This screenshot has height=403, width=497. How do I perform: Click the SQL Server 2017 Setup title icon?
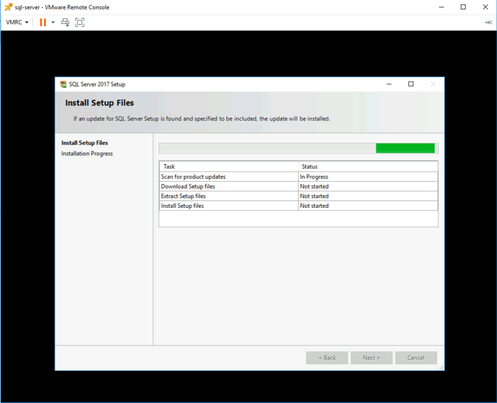tap(63, 84)
